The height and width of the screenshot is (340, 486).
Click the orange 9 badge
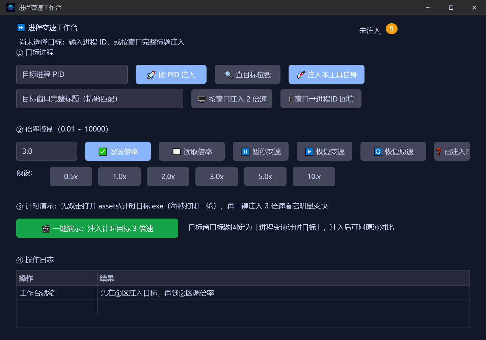(x=391, y=29)
